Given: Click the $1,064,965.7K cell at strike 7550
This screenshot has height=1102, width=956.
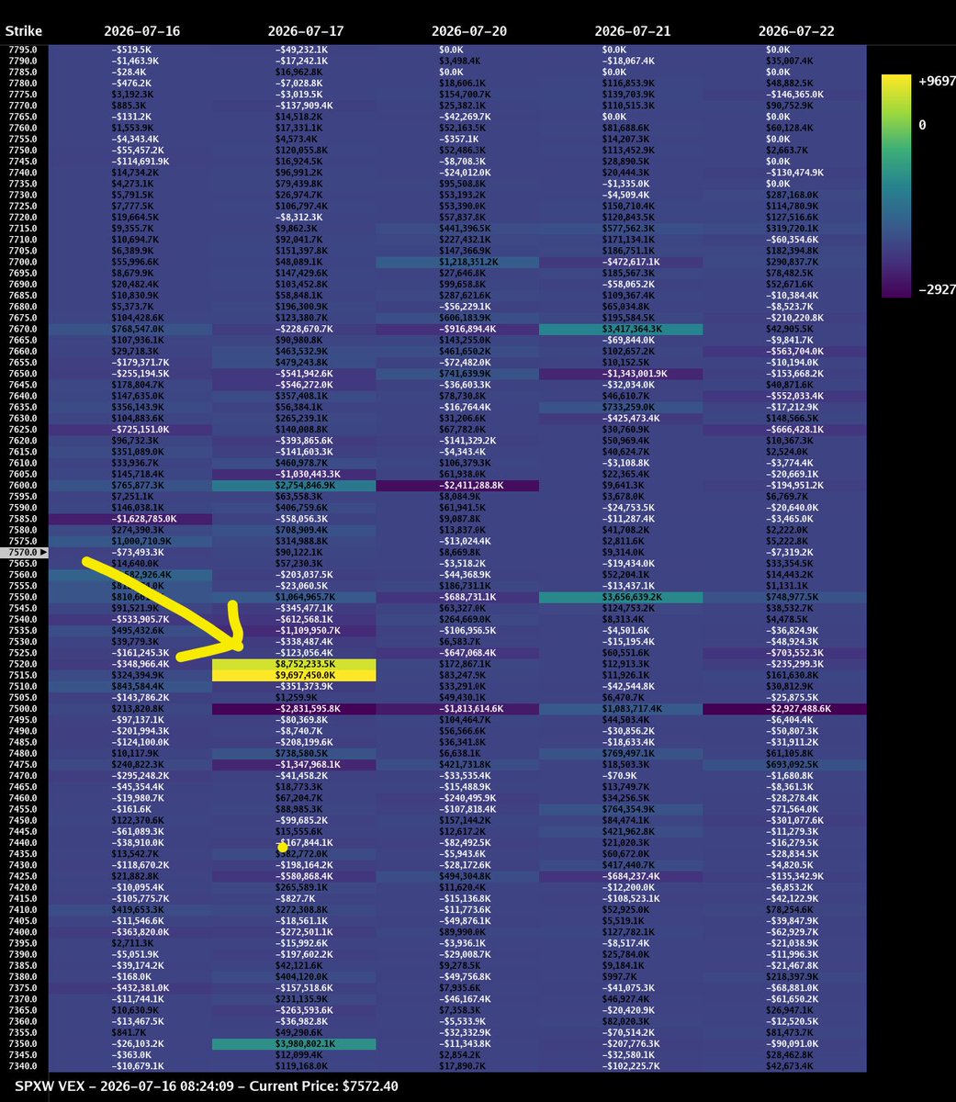Looking at the screenshot, I should [x=294, y=597].
